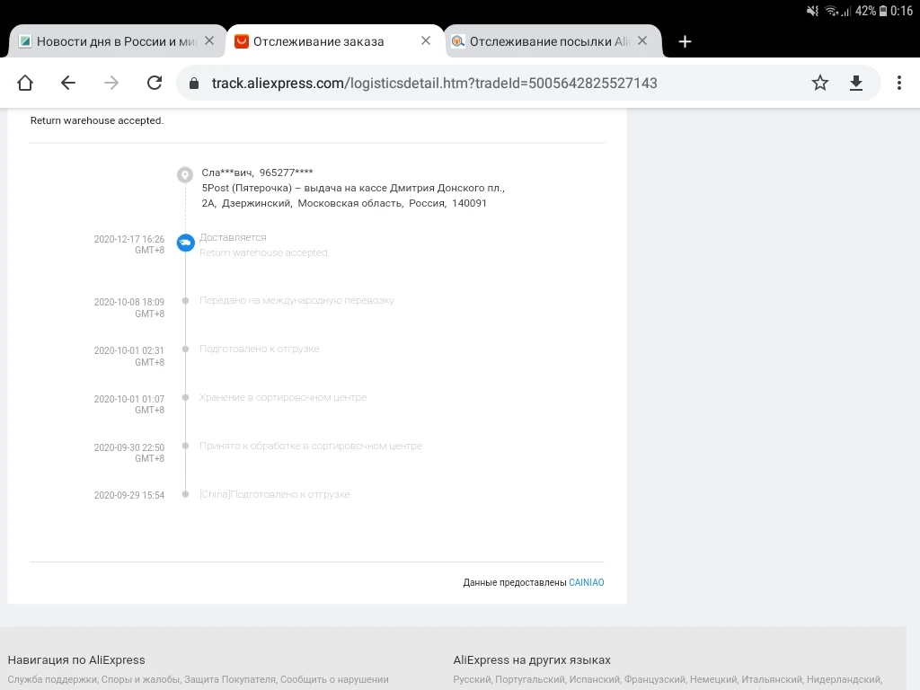
Task: Close the Новости дня в России tab
Action: 209,40
